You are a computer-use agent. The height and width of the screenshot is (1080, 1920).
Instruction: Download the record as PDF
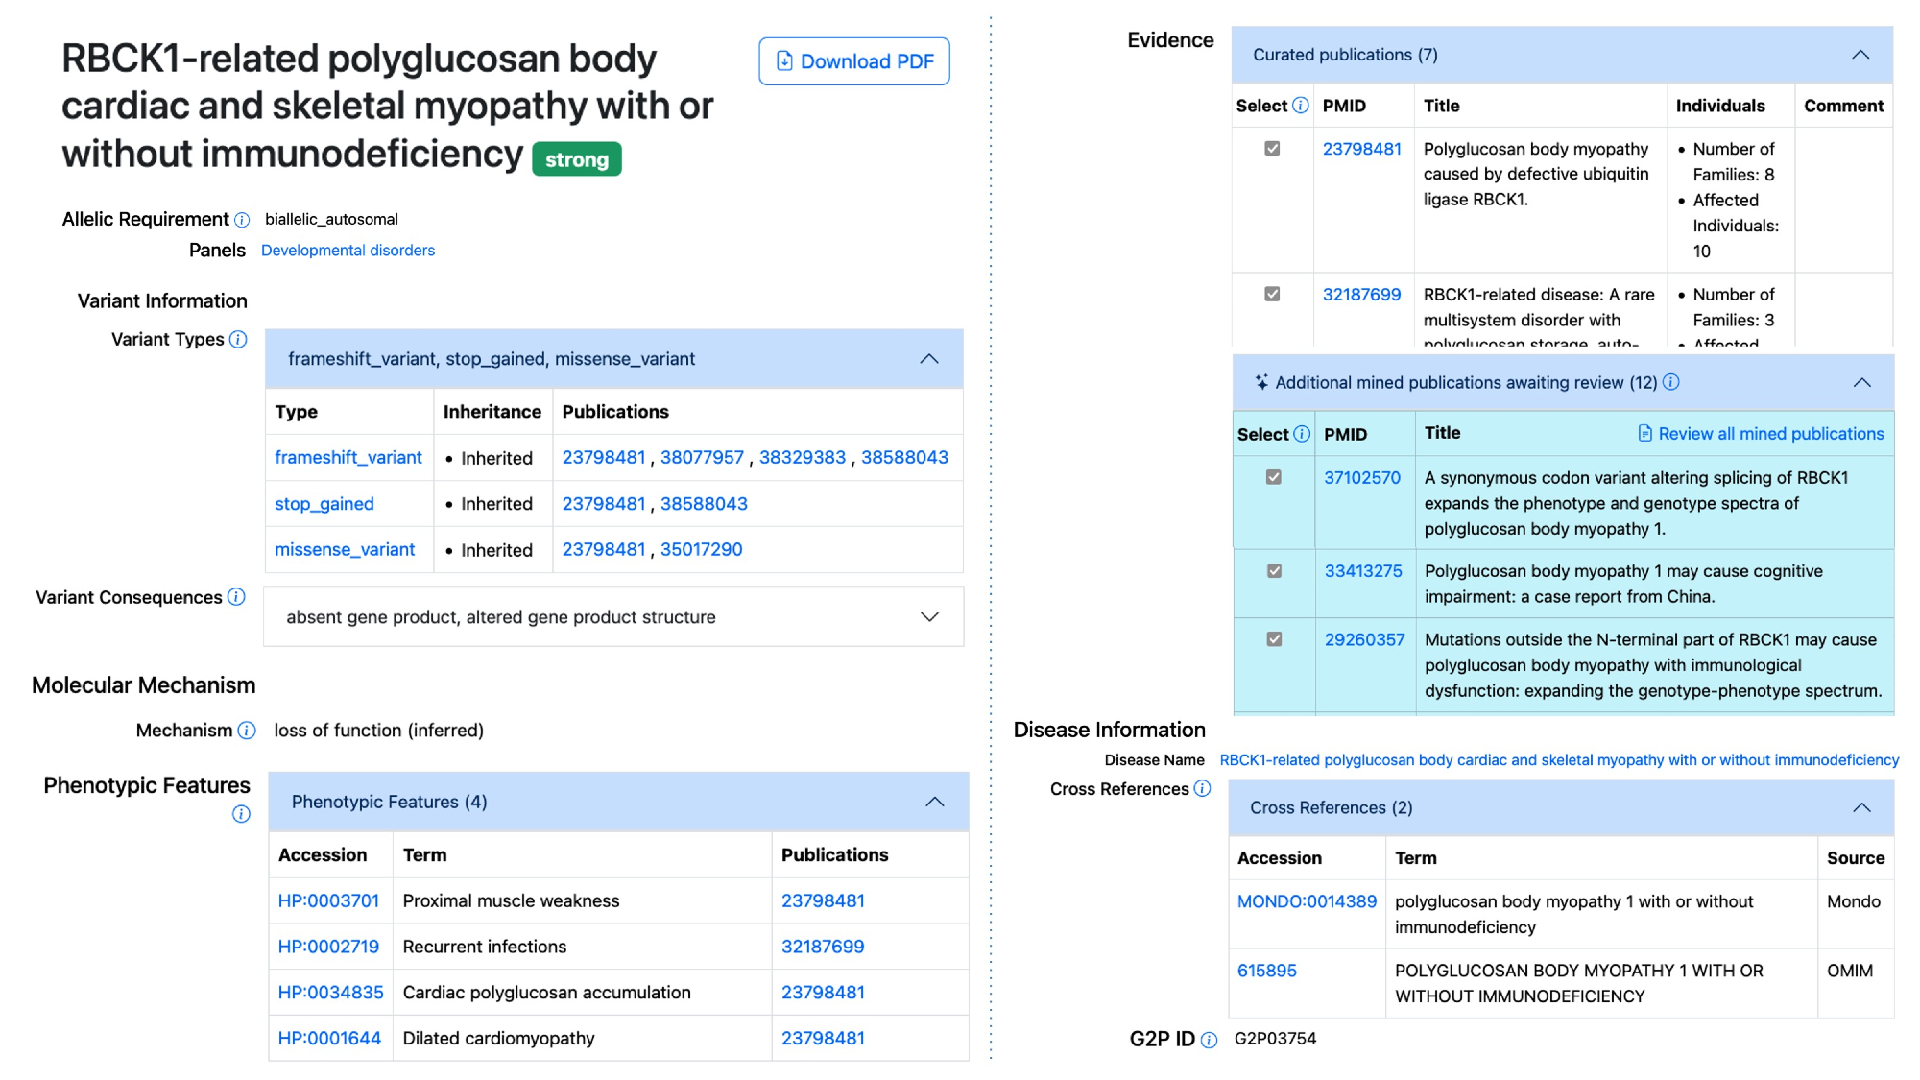pyautogui.click(x=853, y=61)
